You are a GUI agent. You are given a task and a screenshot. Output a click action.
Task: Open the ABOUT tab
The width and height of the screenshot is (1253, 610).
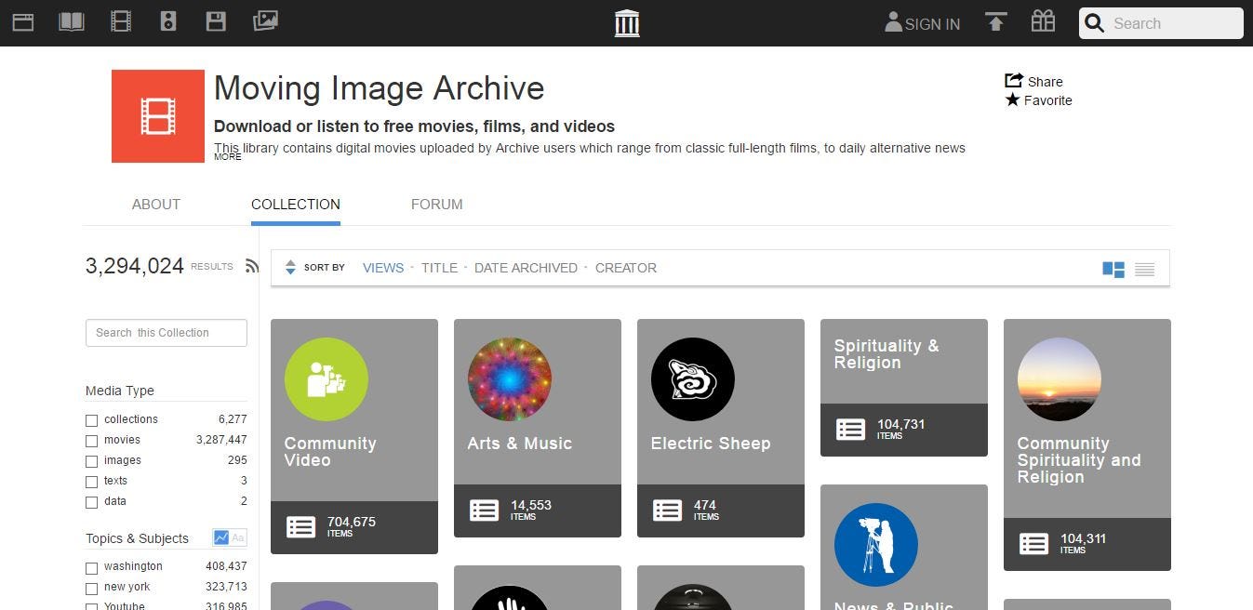(156, 204)
